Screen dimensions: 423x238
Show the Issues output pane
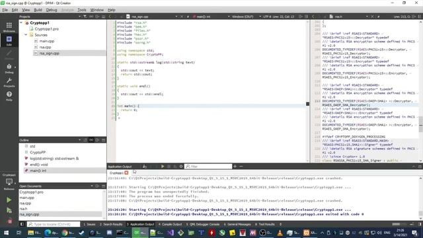(89, 224)
